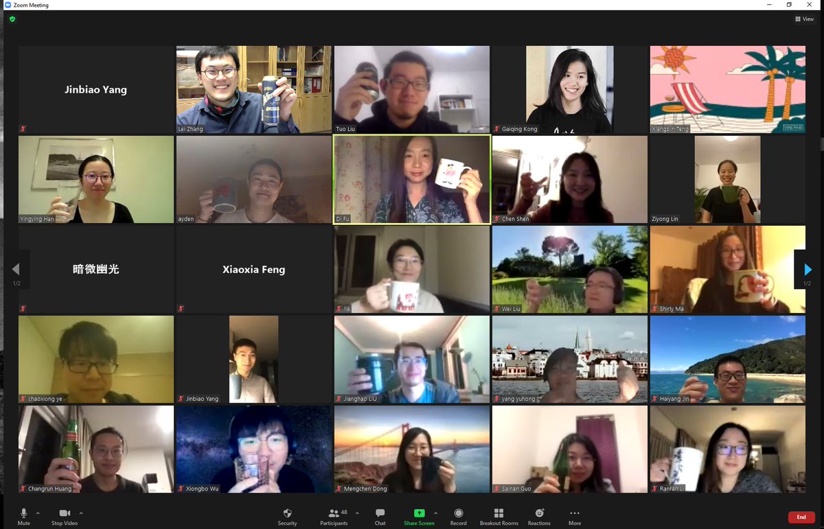
Task: Mute the microphone
Action: tap(23, 516)
